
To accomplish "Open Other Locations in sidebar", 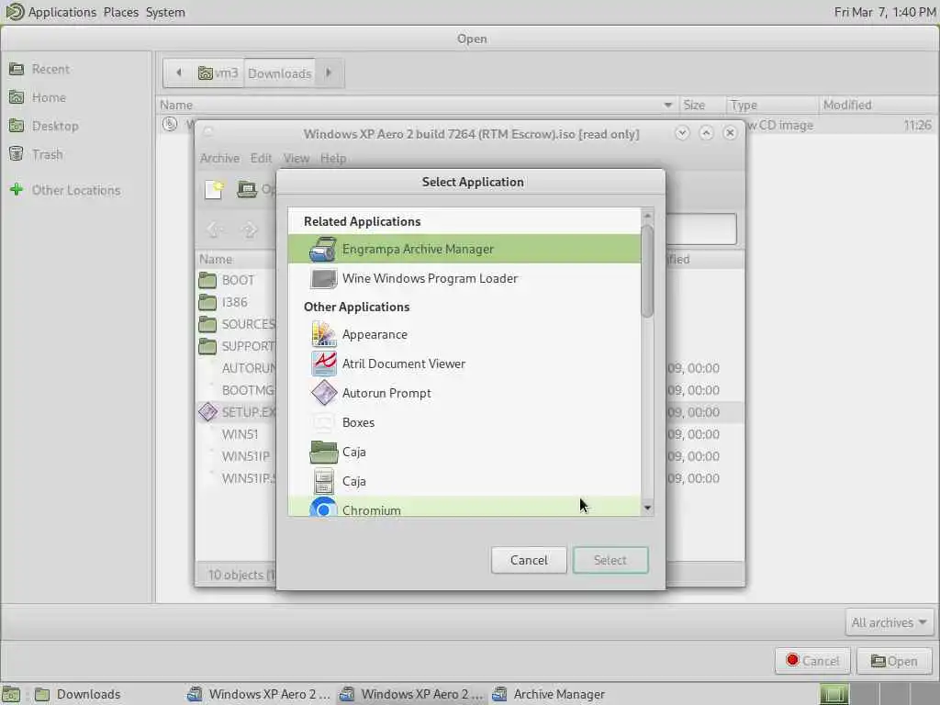I will tap(75, 190).
